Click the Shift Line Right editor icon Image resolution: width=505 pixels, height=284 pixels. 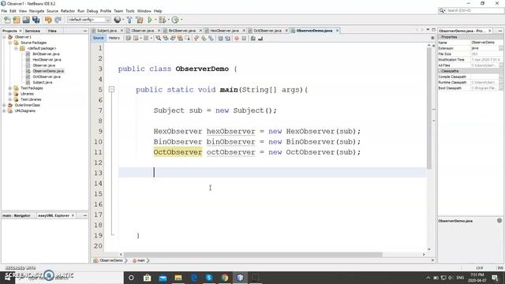point(227,39)
